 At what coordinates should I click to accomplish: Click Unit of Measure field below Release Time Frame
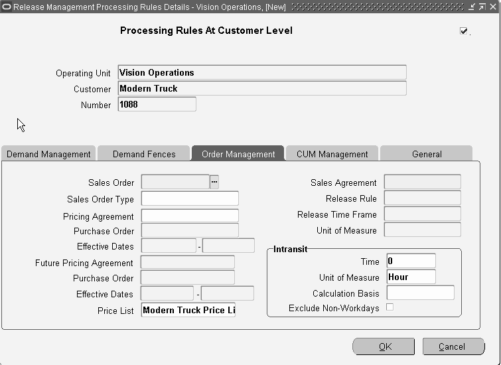pos(423,230)
